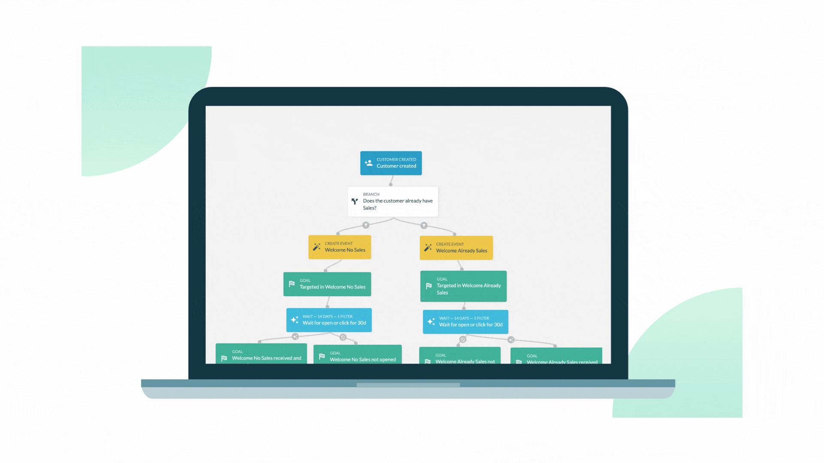Click the Create Event icon on Welcome Already Sales
Screen dimensions: 824x463
pyautogui.click(x=428, y=247)
